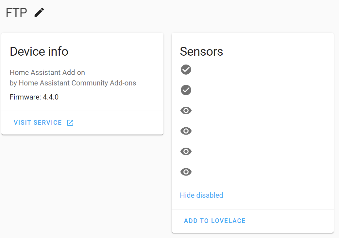Click the second eye icon in Sensors
Image resolution: width=339 pixels, height=238 pixels.
click(x=186, y=131)
